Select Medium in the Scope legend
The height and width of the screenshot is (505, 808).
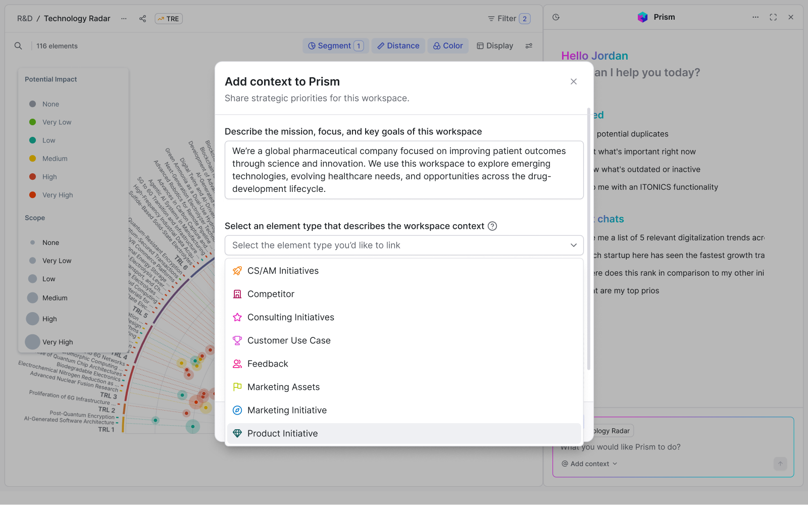click(x=47, y=298)
